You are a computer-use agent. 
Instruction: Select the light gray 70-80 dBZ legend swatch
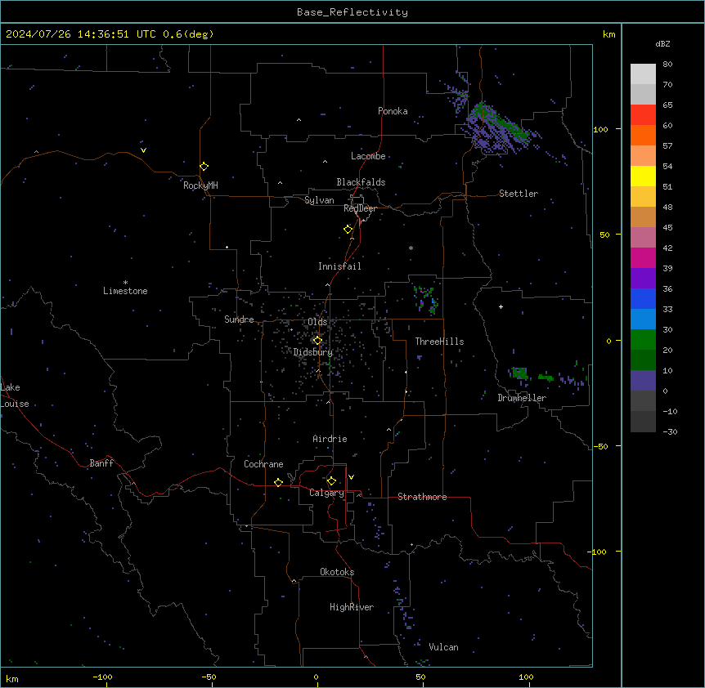tap(643, 74)
